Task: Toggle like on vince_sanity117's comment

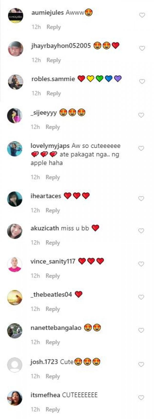Action: (x=141, y=264)
